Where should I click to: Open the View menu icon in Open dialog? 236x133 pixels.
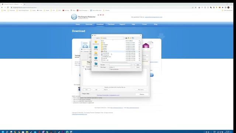click(x=133, y=38)
